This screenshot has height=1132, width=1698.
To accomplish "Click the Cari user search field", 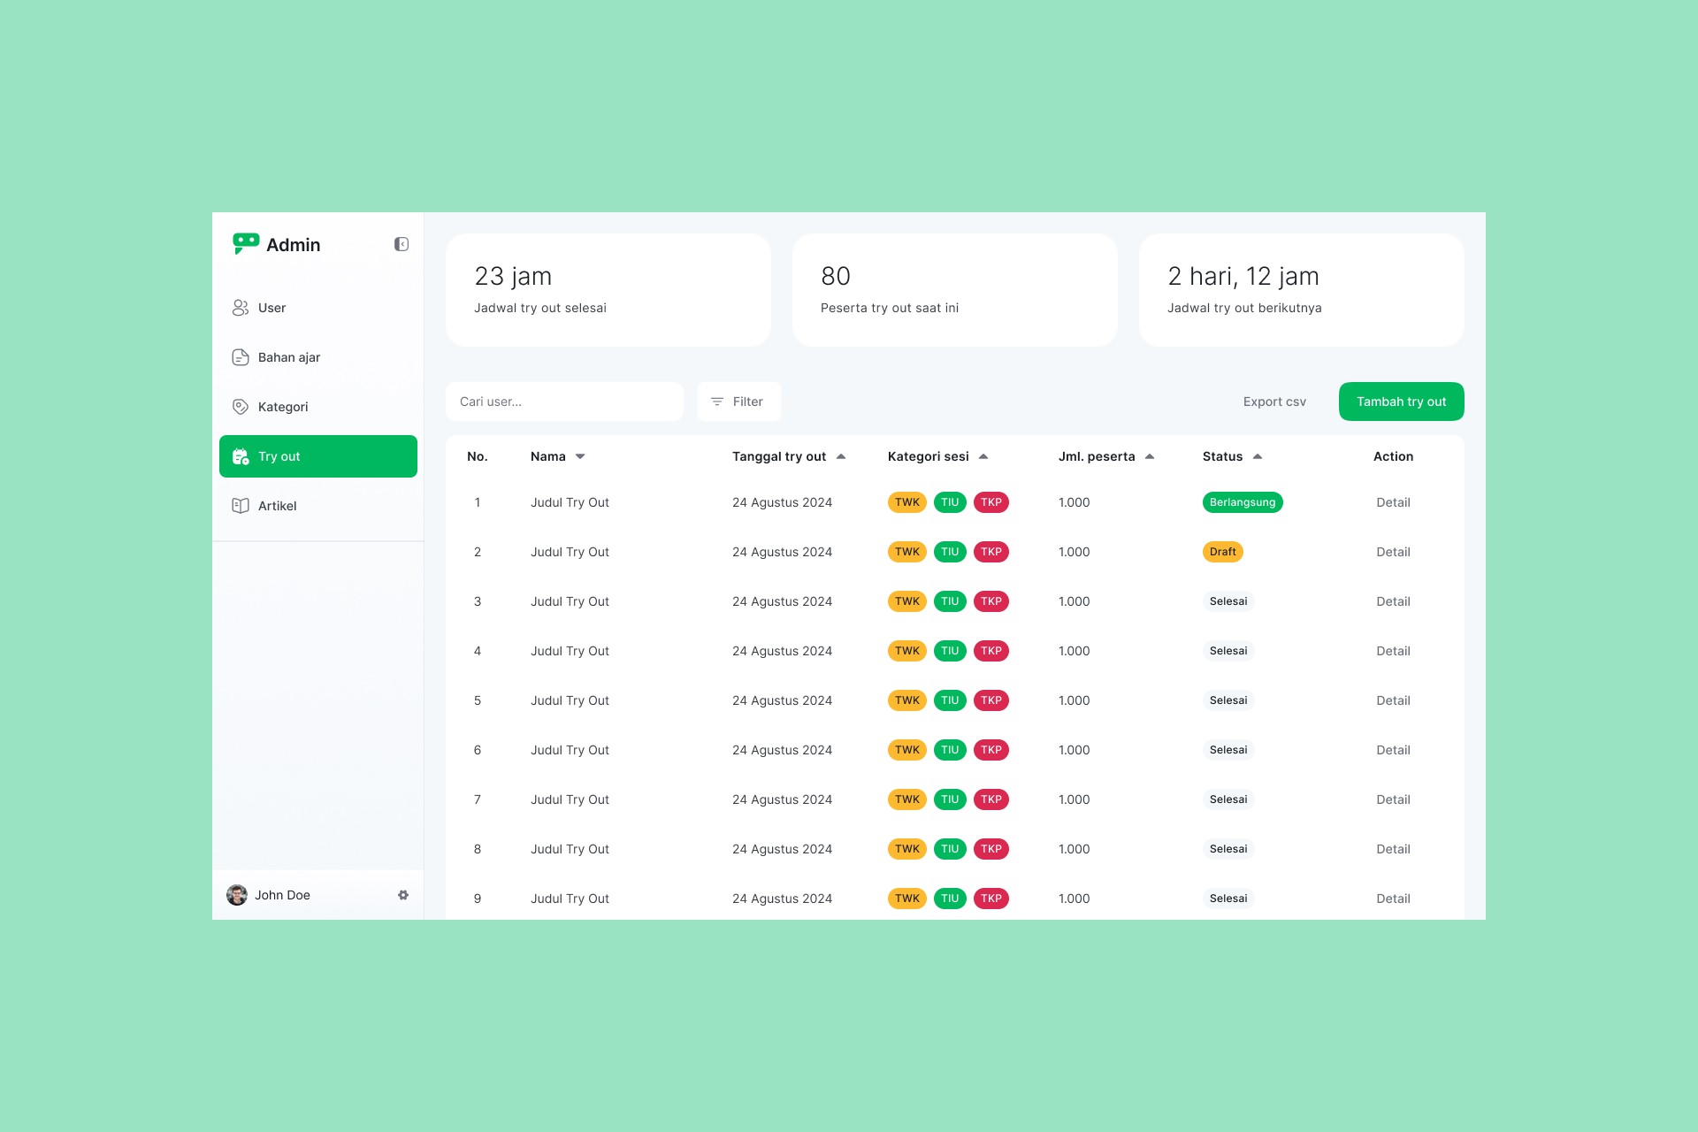I will pos(564,402).
